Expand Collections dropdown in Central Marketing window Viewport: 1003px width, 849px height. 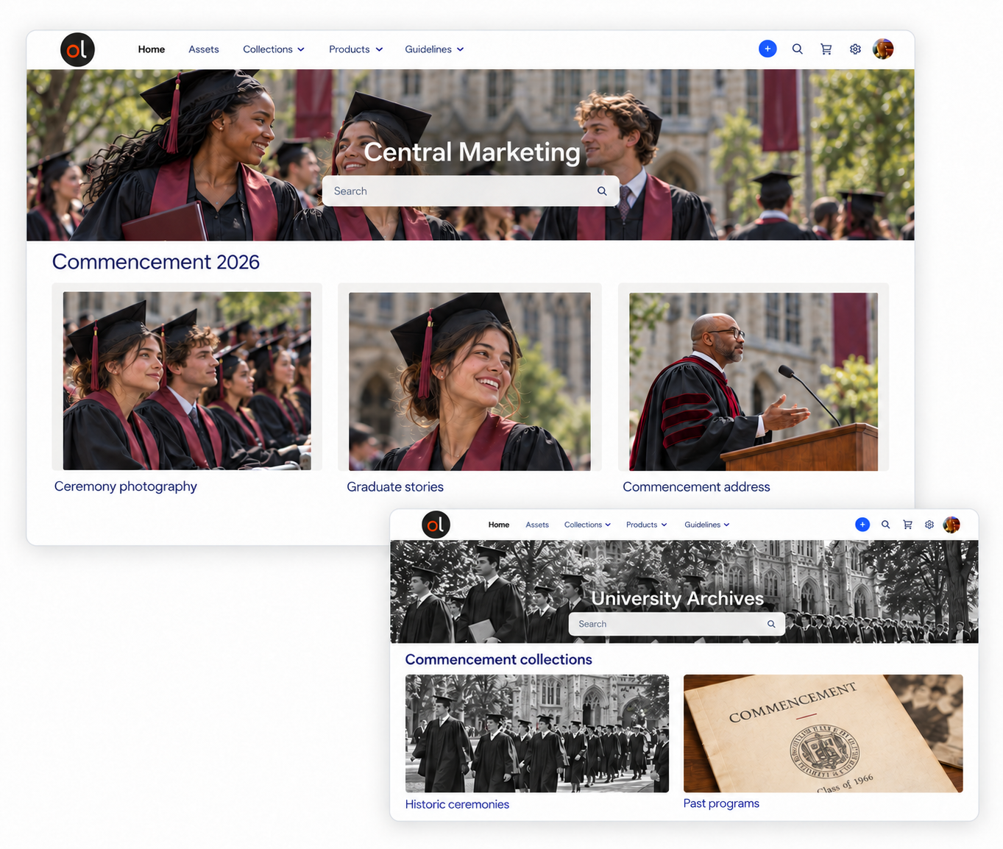click(x=274, y=49)
